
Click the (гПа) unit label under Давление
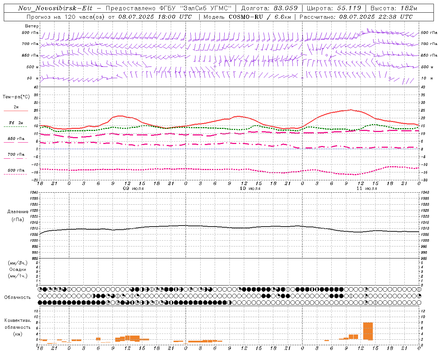pyautogui.click(x=17, y=219)
